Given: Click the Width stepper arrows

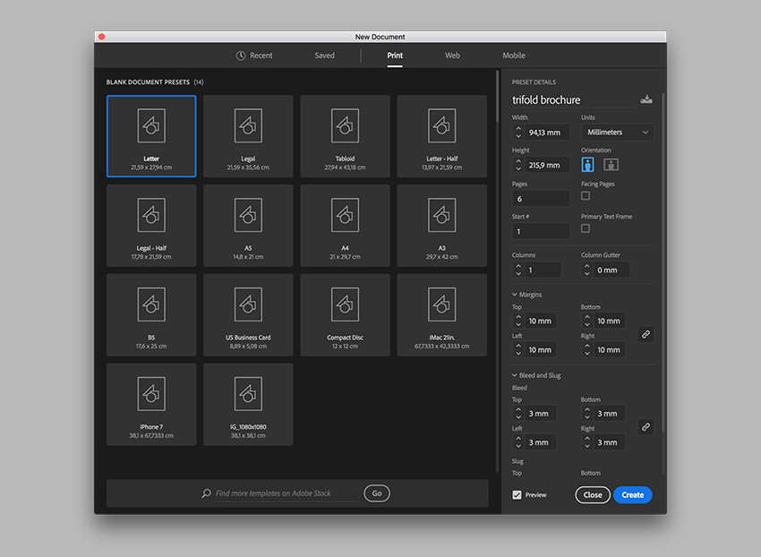Looking at the screenshot, I should point(518,133).
